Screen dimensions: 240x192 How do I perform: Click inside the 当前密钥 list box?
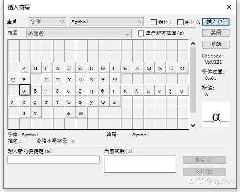point(140,164)
